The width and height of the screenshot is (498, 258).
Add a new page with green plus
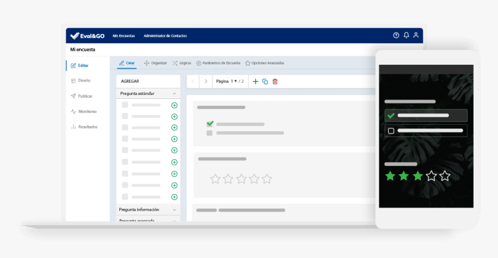pyautogui.click(x=255, y=82)
